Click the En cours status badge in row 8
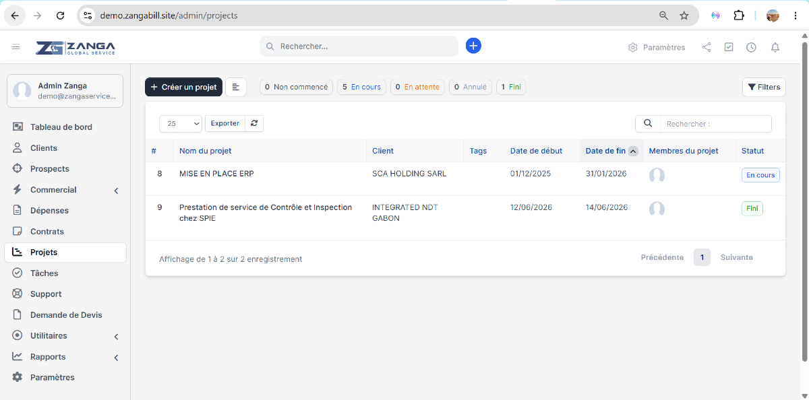The image size is (809, 400). click(760, 175)
